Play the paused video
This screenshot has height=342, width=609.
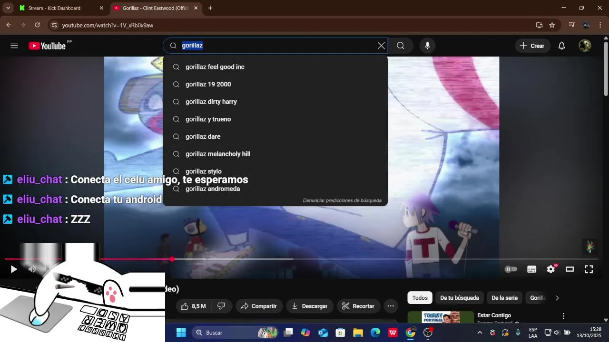pos(14,269)
